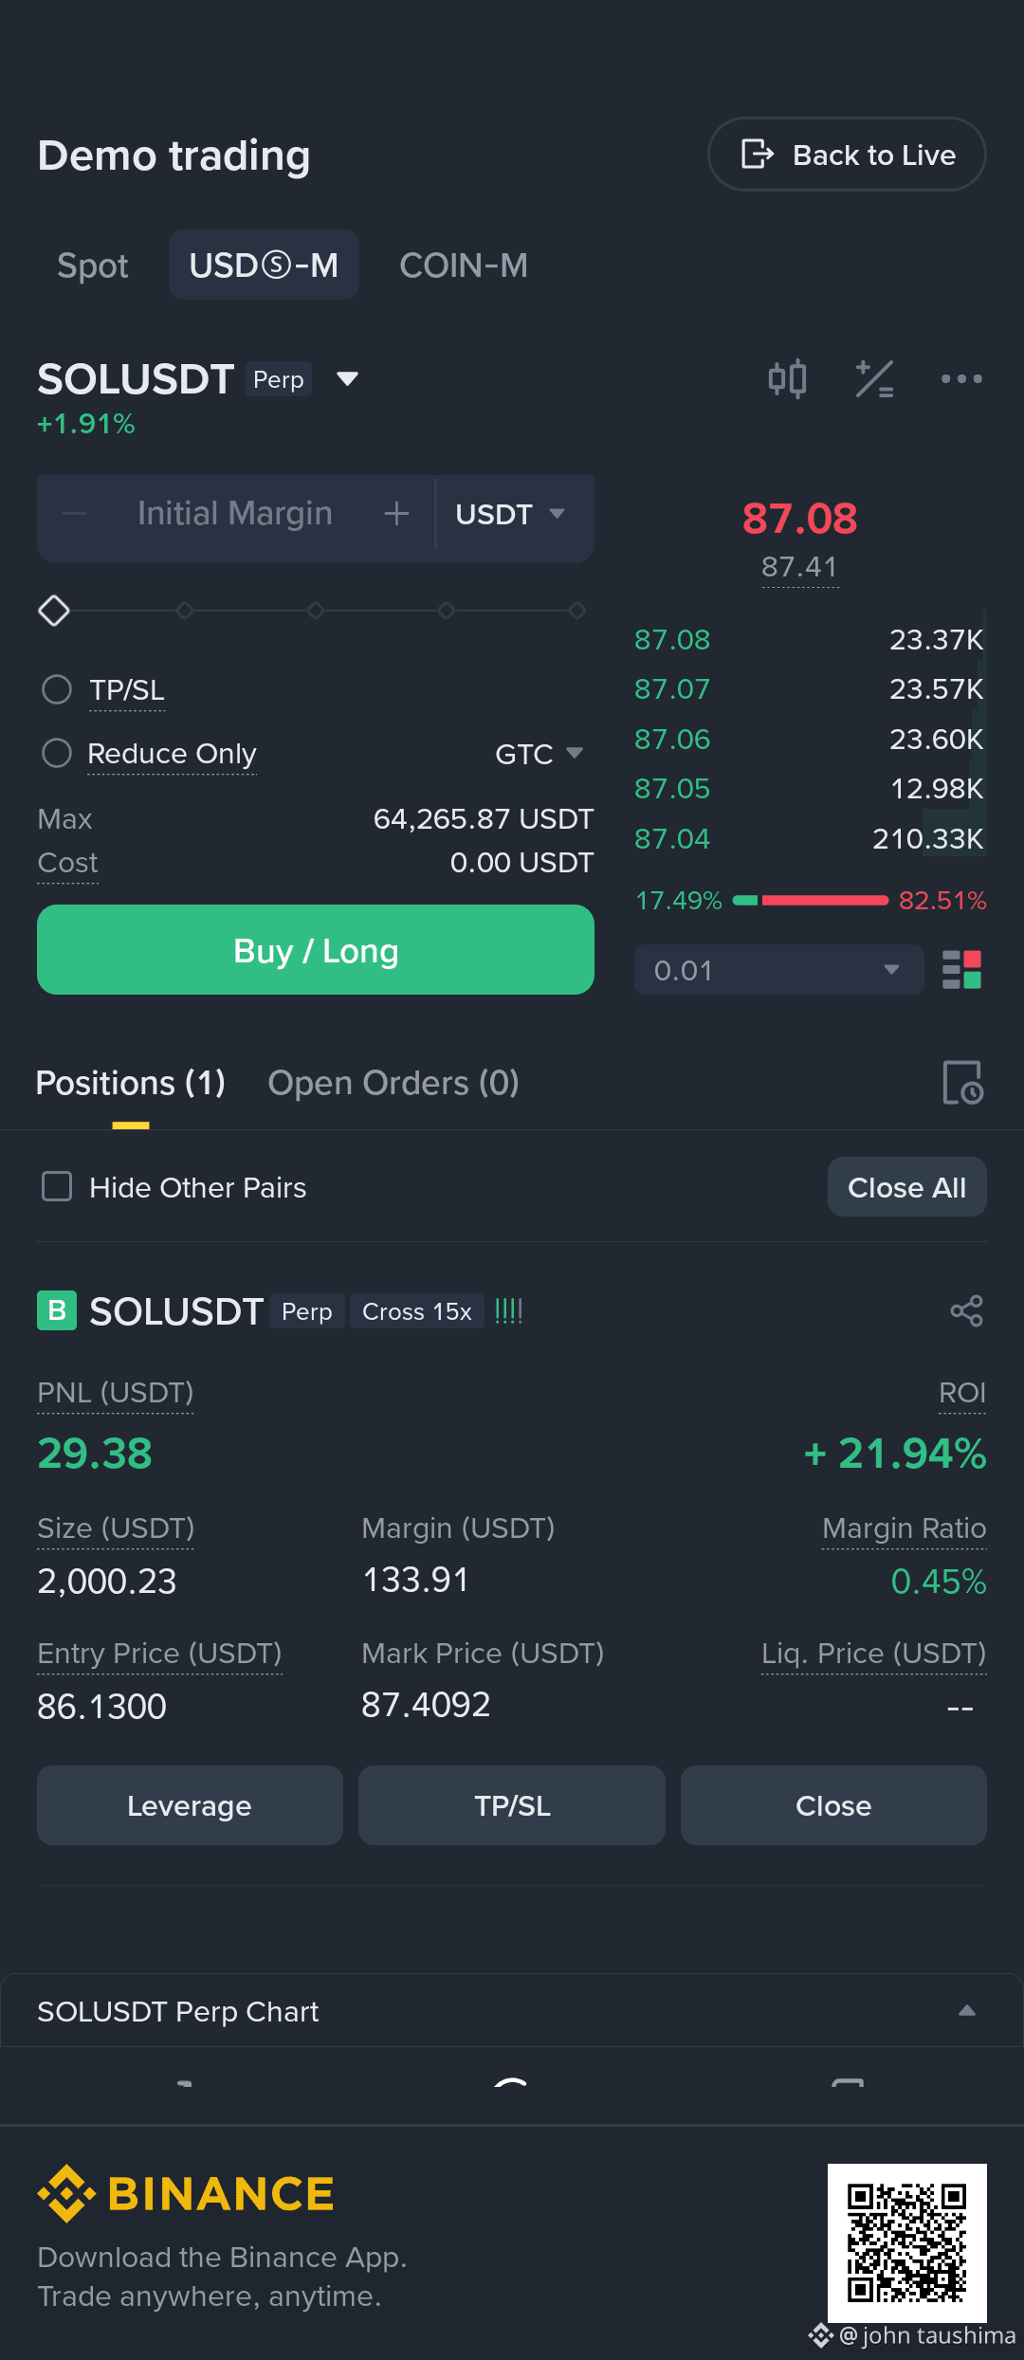Viewport: 1024px width, 2360px height.
Task: Open the three-dot more options menu
Action: (961, 379)
